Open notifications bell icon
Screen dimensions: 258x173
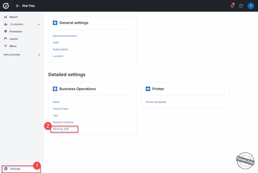click(x=232, y=6)
